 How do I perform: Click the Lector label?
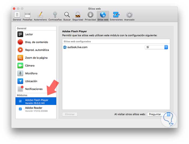(x=29, y=34)
